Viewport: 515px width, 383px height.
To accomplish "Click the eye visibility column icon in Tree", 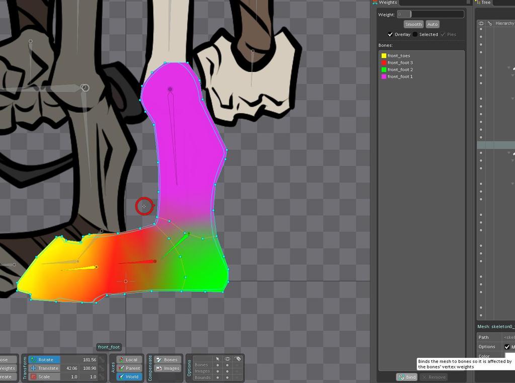I will [481, 23].
